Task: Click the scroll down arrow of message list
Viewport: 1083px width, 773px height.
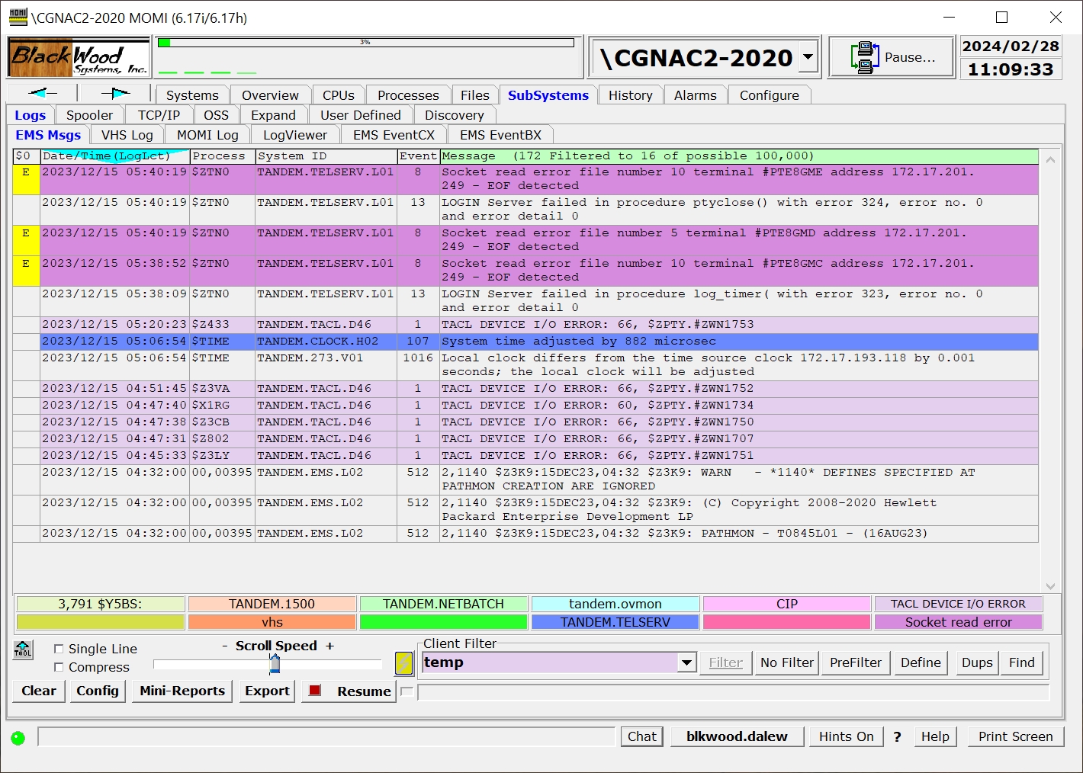Action: pos(1050,586)
